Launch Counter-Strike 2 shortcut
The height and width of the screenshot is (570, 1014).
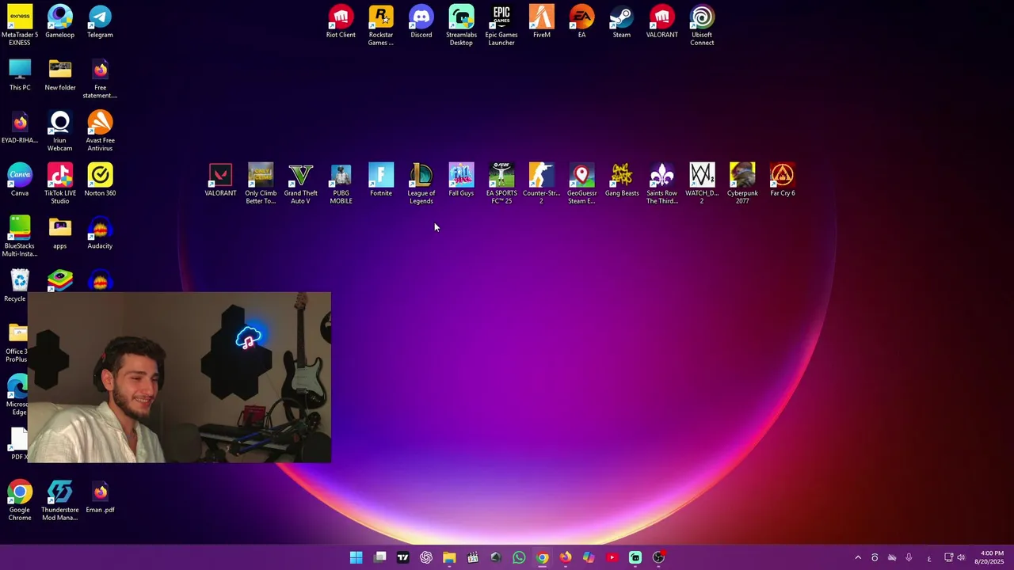click(541, 184)
